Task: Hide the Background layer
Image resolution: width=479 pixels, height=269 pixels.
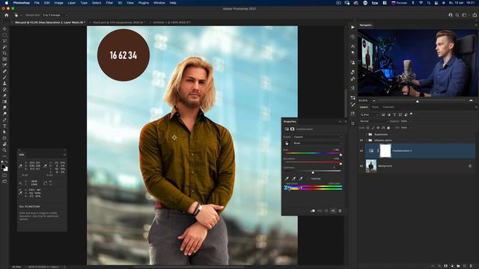Action: (x=361, y=166)
